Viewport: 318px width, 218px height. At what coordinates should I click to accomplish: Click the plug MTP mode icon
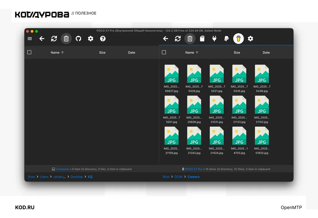click(214, 39)
